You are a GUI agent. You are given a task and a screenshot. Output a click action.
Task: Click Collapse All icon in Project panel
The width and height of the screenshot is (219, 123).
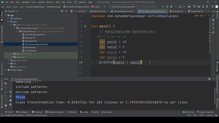coord(66,11)
